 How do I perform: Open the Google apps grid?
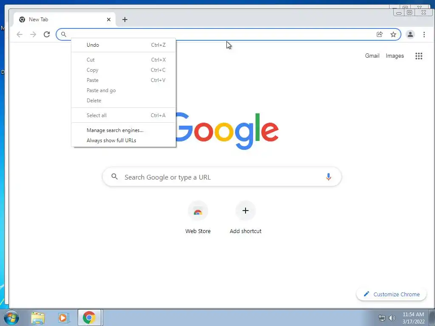418,56
